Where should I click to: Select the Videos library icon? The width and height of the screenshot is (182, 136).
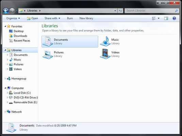coord(105,54)
